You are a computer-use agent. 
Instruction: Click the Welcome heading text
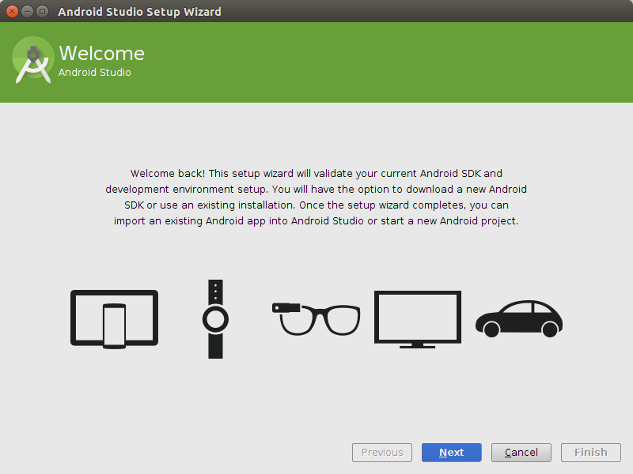102,53
